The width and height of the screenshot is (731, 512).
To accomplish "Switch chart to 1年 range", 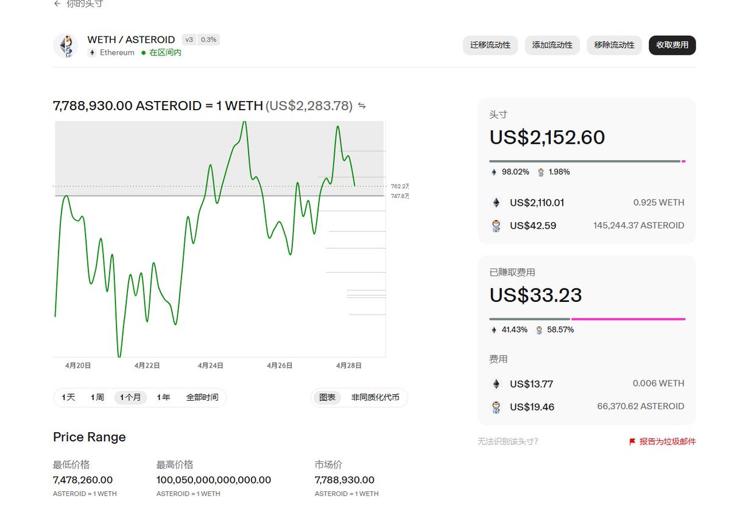I will (163, 398).
